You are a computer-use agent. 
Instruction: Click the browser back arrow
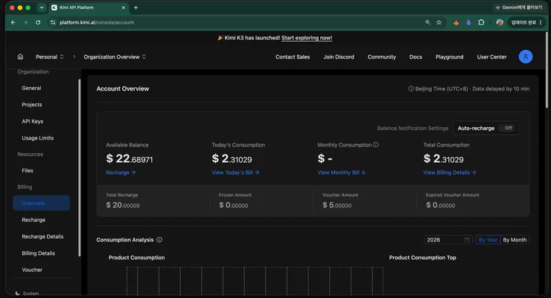pyautogui.click(x=13, y=22)
